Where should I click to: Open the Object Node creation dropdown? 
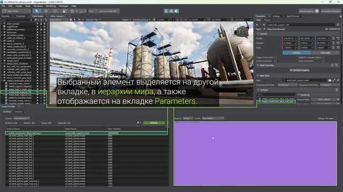tap(16, 11)
